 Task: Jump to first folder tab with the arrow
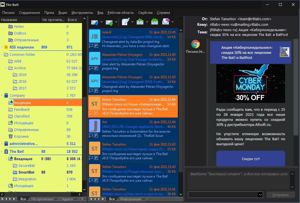2,199
